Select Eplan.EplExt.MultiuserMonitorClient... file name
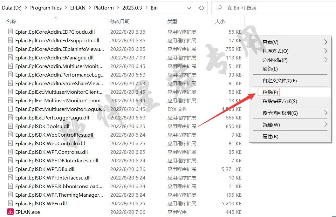 tap(59, 92)
